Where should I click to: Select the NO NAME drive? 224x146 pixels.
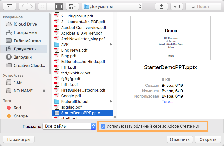22,91
